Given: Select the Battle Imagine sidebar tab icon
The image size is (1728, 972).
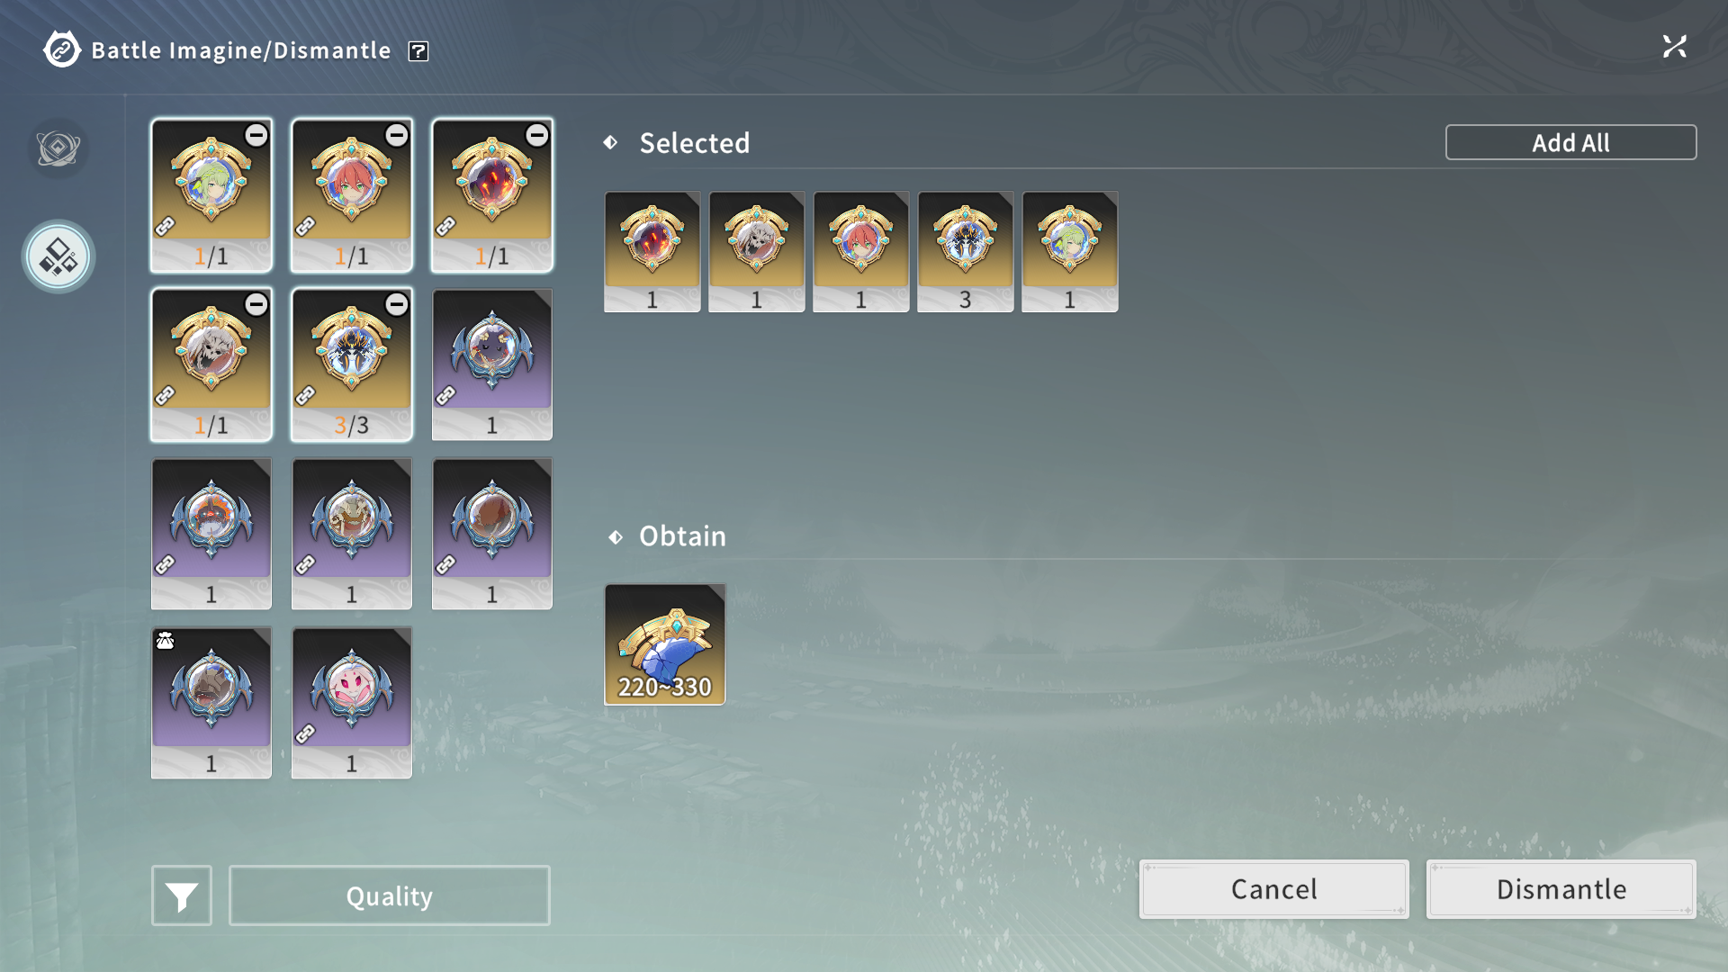Looking at the screenshot, I should (x=58, y=148).
